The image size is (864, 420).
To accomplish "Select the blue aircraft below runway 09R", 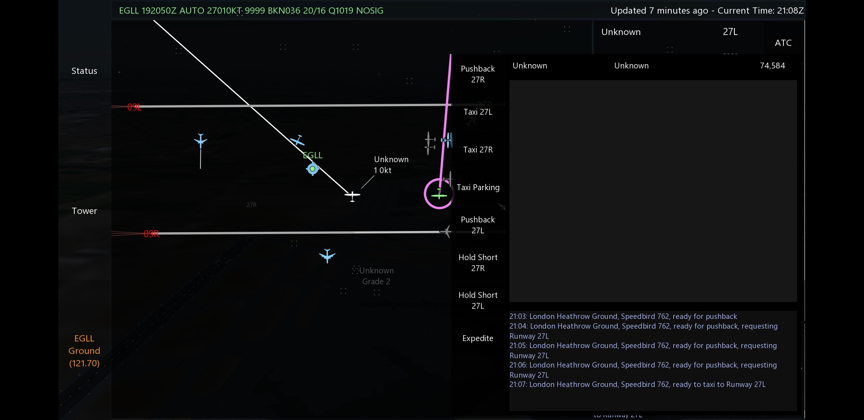I will (x=327, y=255).
